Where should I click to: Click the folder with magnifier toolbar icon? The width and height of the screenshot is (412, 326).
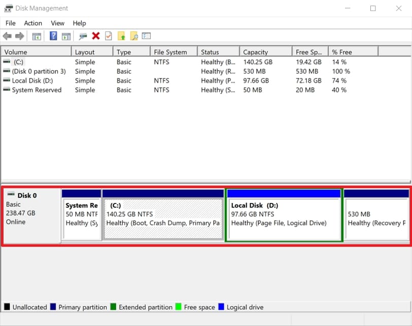coord(134,35)
